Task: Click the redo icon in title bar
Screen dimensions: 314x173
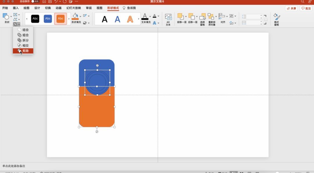Action: tap(65, 2)
